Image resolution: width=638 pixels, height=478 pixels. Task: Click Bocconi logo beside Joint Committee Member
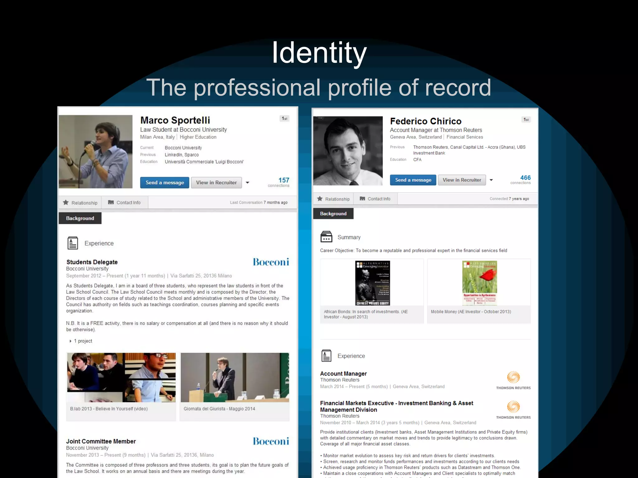coord(271,441)
